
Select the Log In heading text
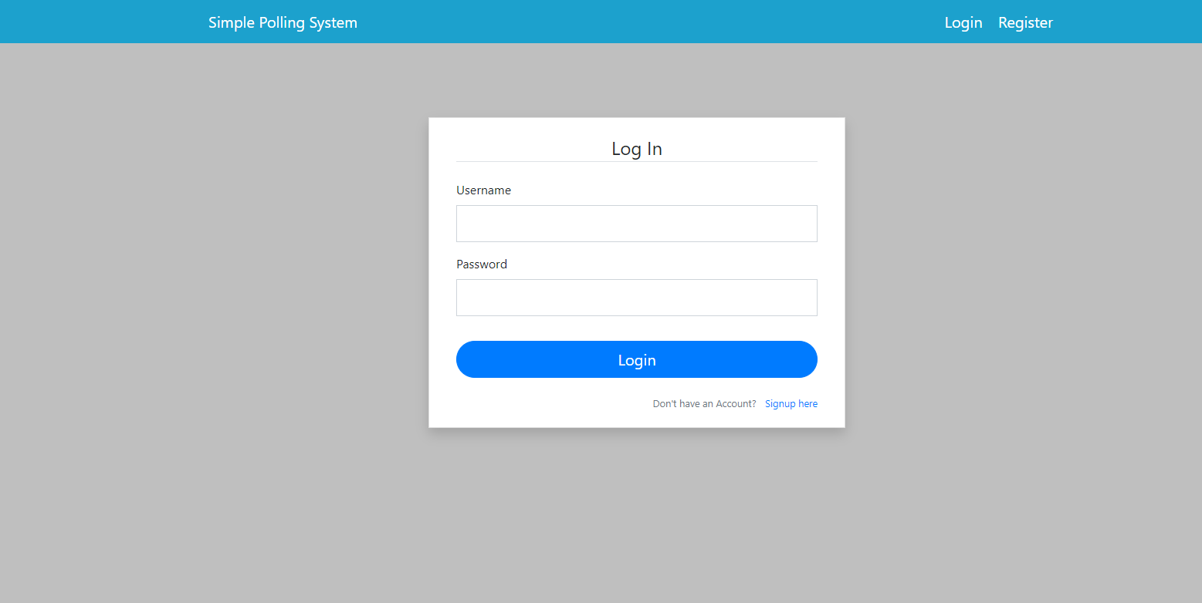pyautogui.click(x=637, y=149)
